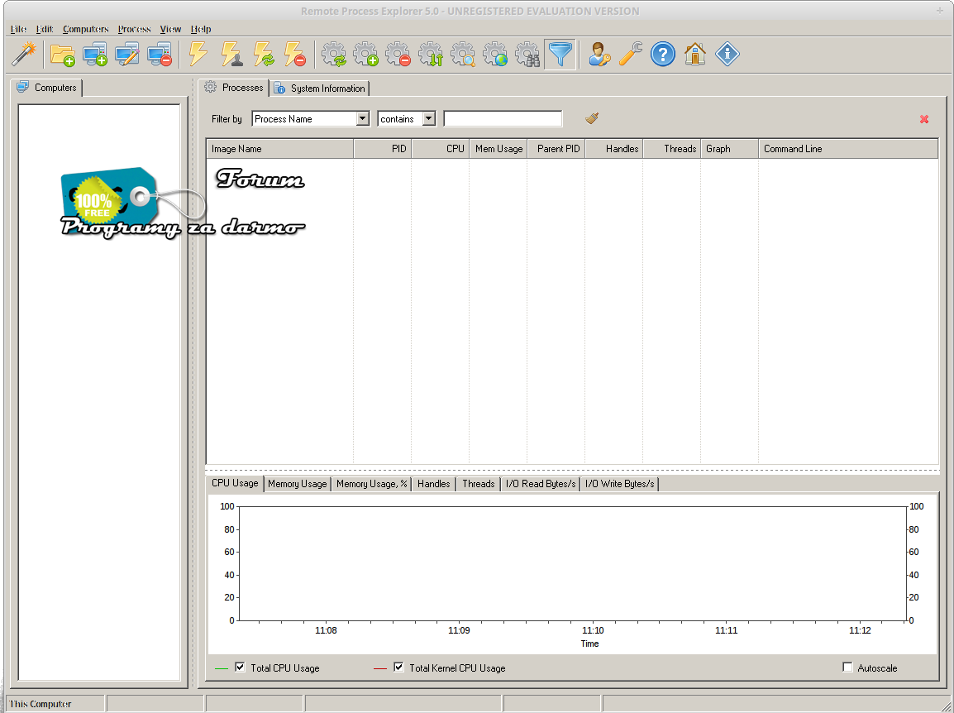Select the I/O Write Bytes/s tab
The width and height of the screenshot is (954, 713).
pyautogui.click(x=620, y=483)
